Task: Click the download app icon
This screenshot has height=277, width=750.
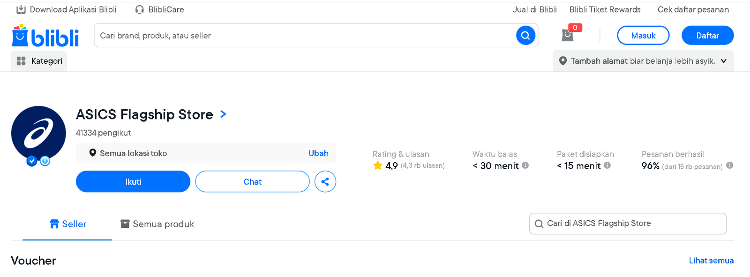Action: point(21,9)
